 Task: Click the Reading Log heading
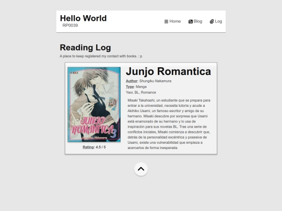click(85, 47)
